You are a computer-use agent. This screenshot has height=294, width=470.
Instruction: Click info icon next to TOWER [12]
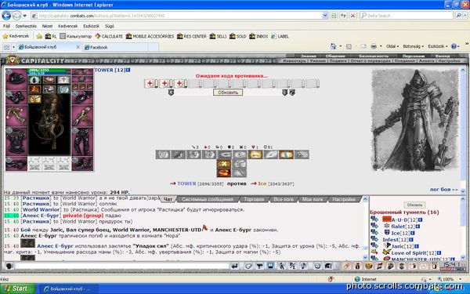coord(128,70)
